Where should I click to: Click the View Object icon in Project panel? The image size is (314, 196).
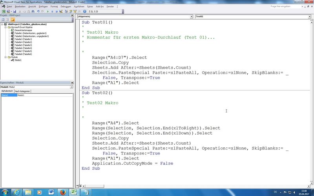7,19
